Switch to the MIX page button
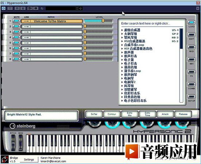201x164 pixels. [x=191, y=60]
